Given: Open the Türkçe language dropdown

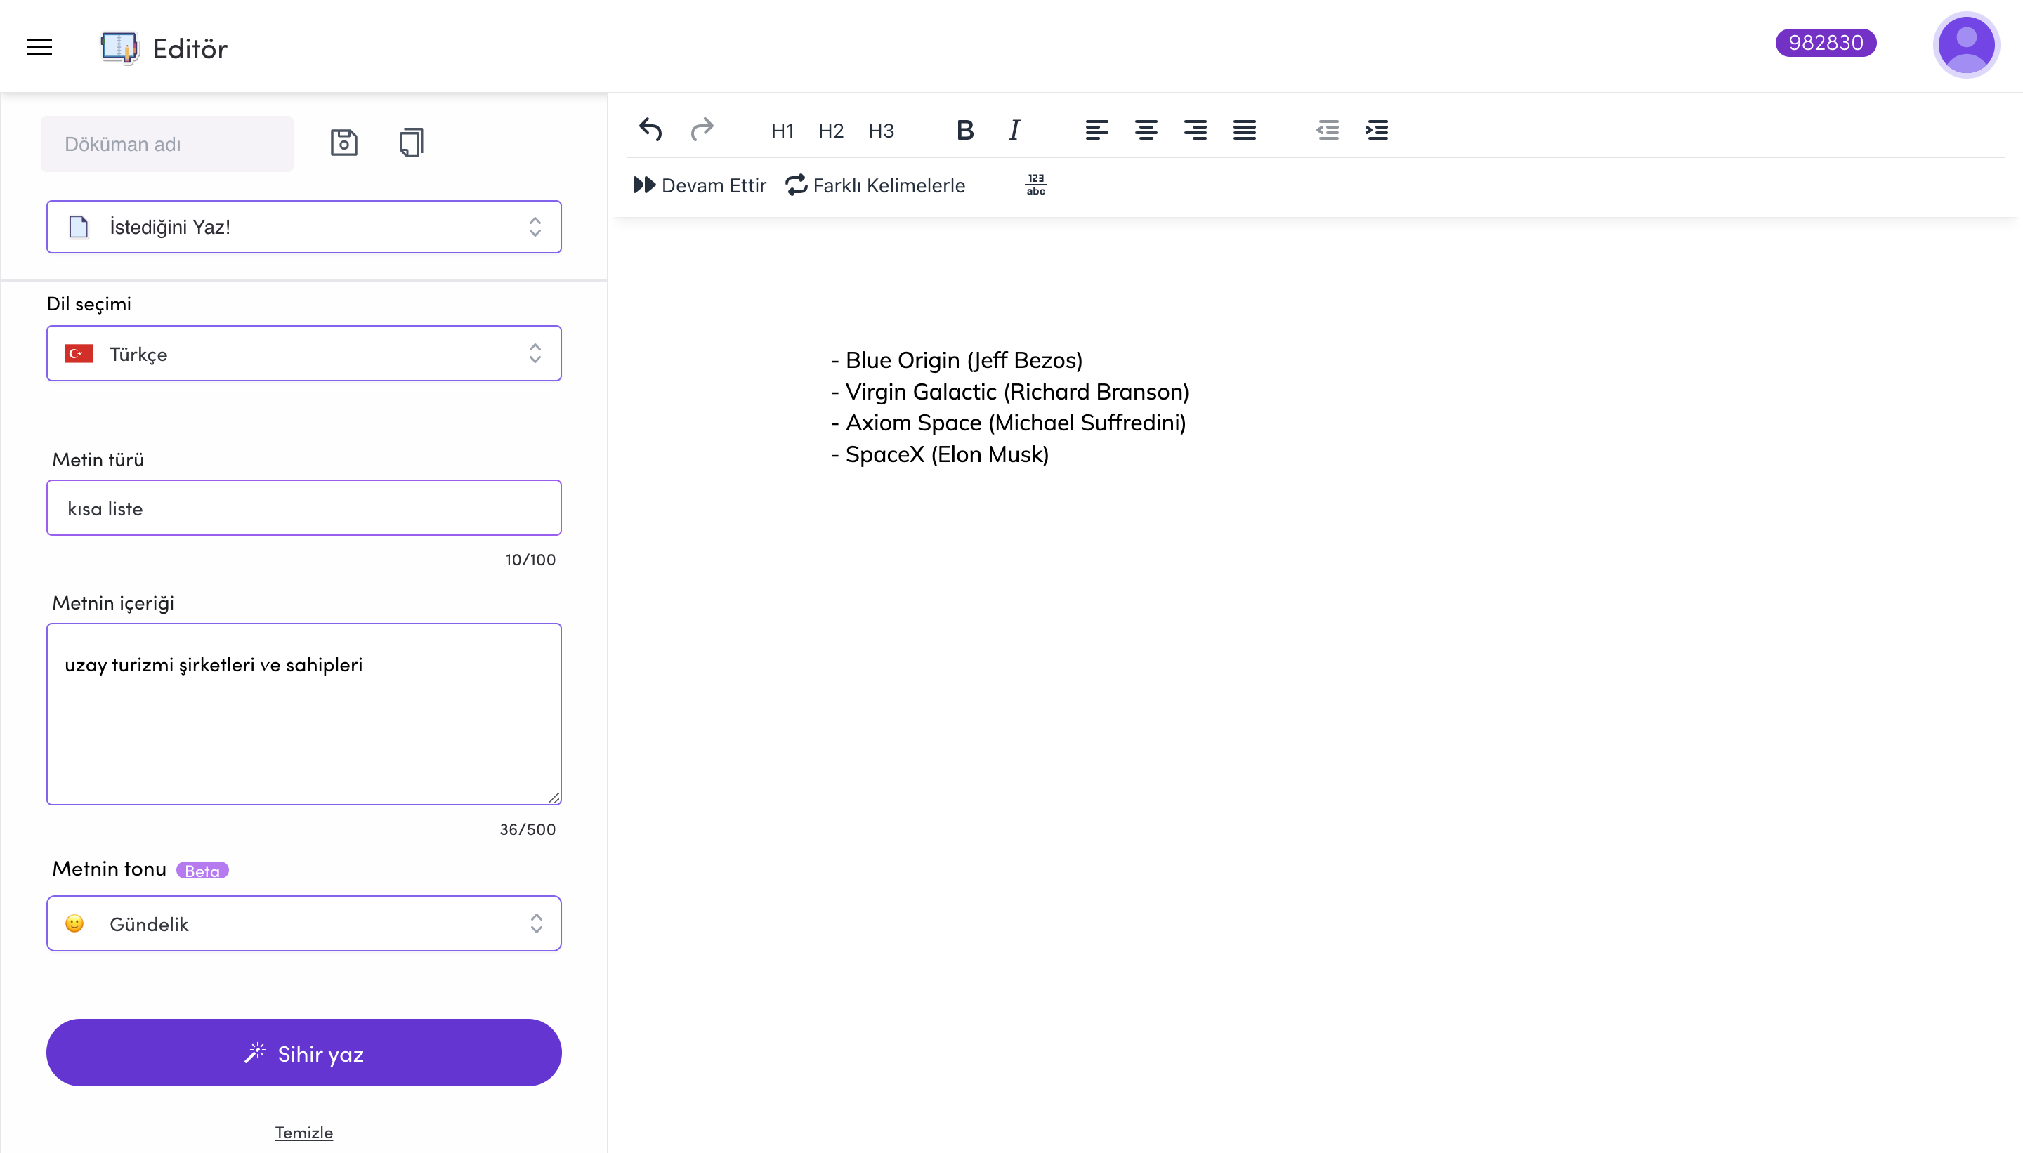Looking at the screenshot, I should point(304,354).
